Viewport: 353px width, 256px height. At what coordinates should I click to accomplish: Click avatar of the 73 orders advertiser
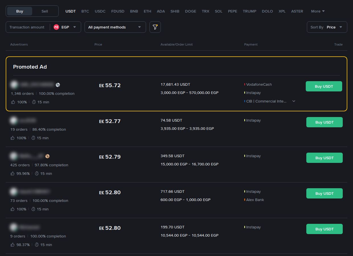(x=13, y=192)
